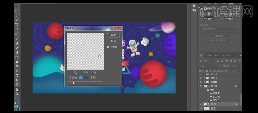The width and height of the screenshot is (258, 113).
Task: Select the Hand tool in toolbar
Action: coord(17,89)
